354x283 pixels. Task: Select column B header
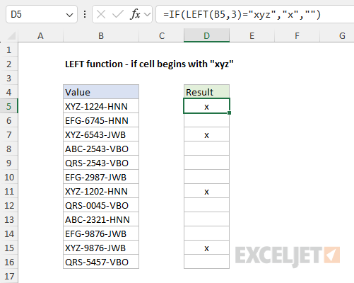pyautogui.click(x=101, y=36)
